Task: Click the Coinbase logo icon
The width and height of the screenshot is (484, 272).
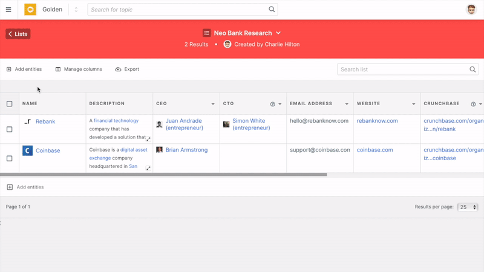Action: point(27,151)
